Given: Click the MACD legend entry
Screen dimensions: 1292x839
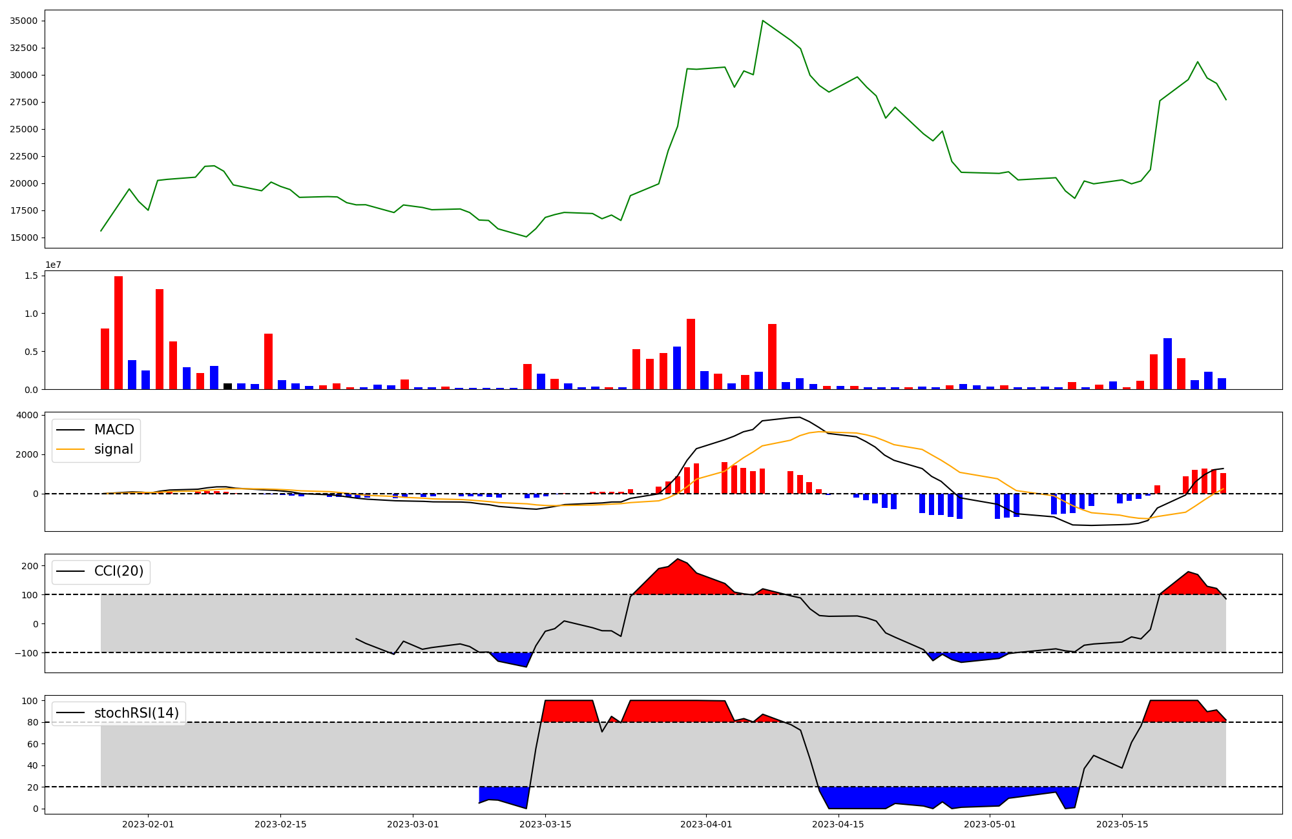Looking at the screenshot, I should (114, 430).
